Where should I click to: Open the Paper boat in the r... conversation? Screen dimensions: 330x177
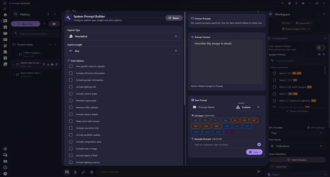31,75
